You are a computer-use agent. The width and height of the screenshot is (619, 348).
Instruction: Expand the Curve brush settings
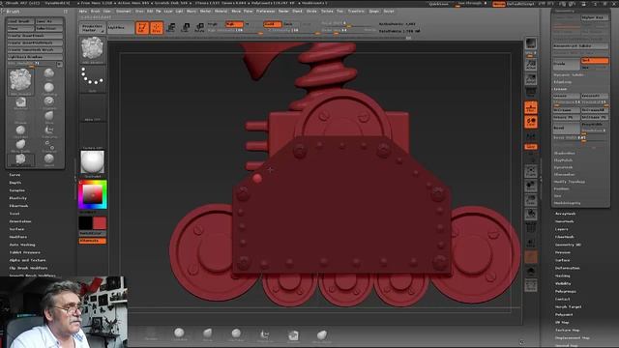click(15, 175)
